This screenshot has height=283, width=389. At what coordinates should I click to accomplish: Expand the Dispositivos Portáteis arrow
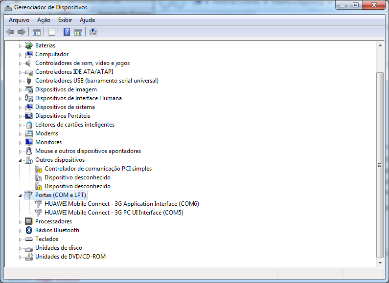coord(20,116)
